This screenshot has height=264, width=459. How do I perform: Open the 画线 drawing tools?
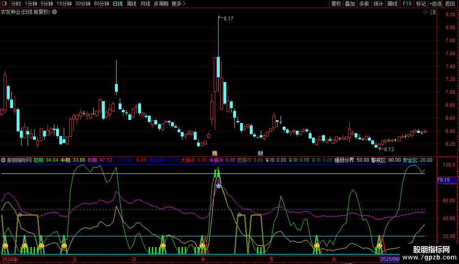(x=392, y=4)
